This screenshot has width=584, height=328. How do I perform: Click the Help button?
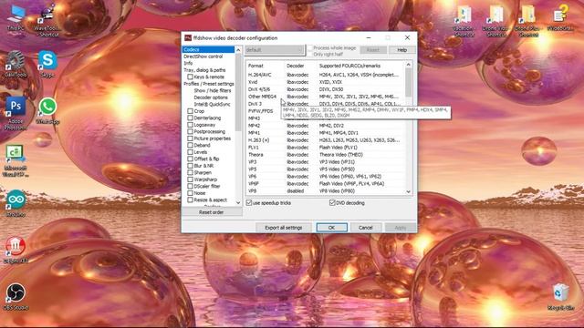click(401, 50)
